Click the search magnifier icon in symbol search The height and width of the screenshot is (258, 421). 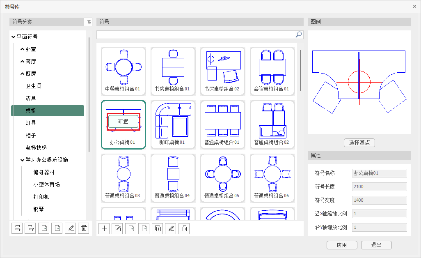(299, 35)
